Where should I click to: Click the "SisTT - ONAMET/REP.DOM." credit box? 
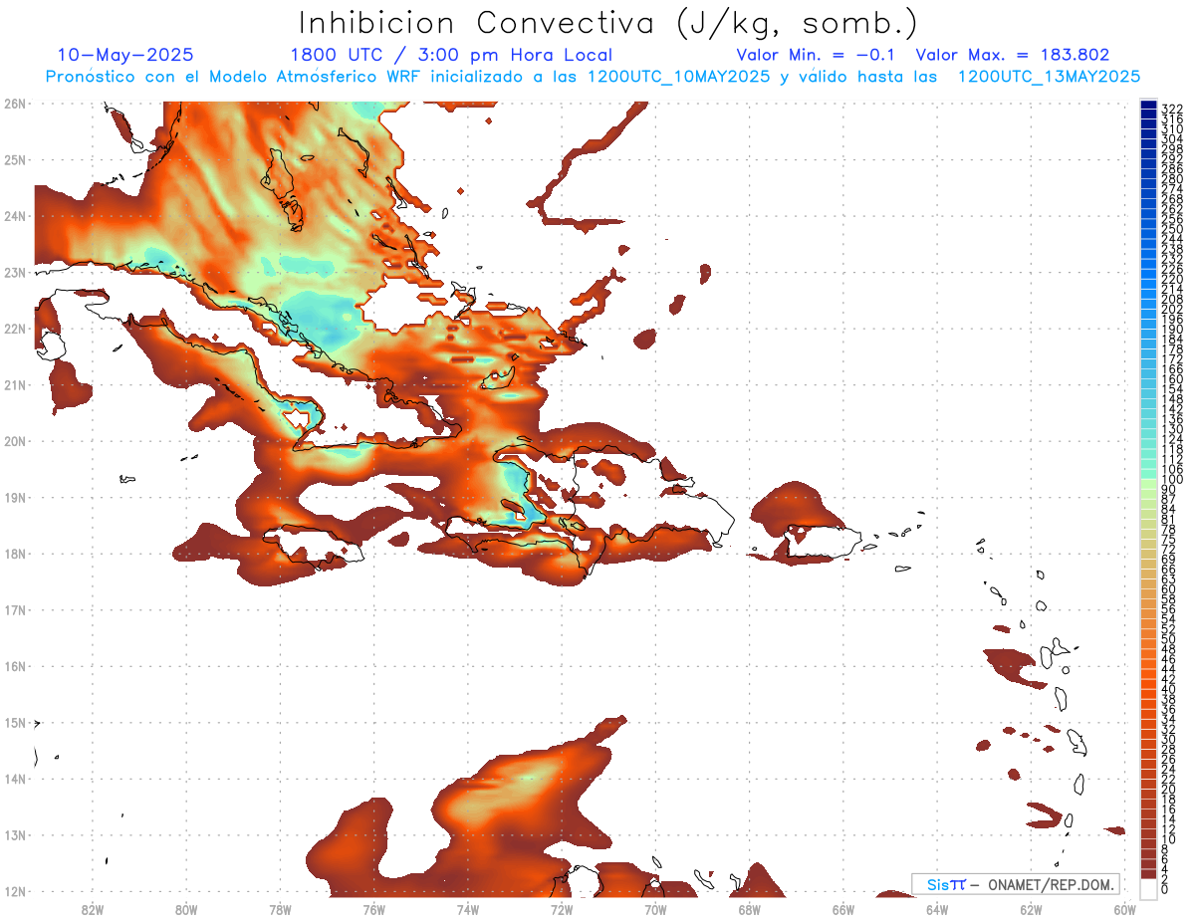click(1016, 884)
